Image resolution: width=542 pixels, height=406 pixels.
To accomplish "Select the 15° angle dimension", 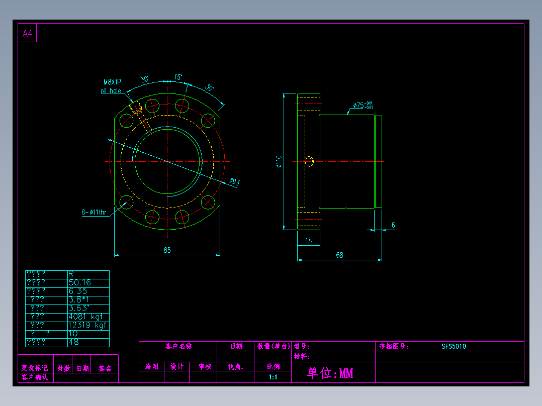I will (x=178, y=77).
